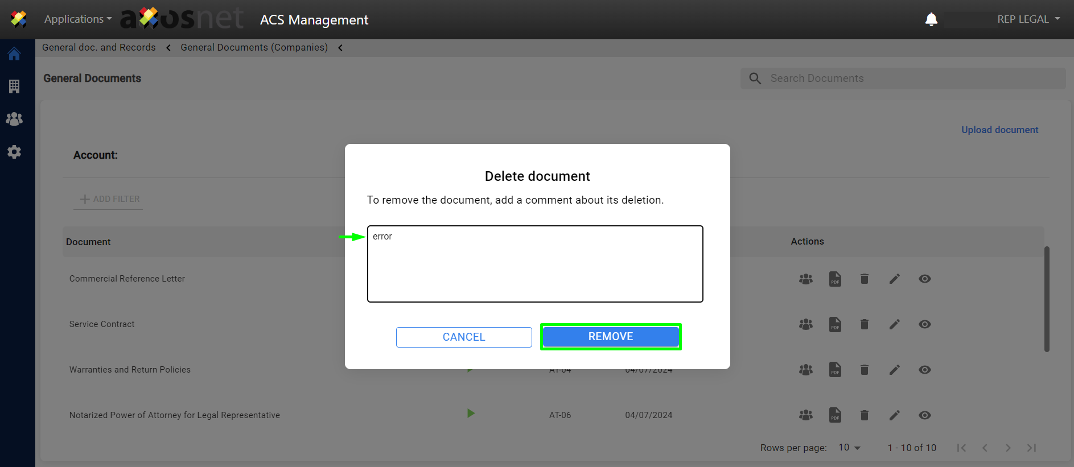Go to General doc. and Records breadcrumb
Screen dimensions: 1074x467
tap(99, 48)
